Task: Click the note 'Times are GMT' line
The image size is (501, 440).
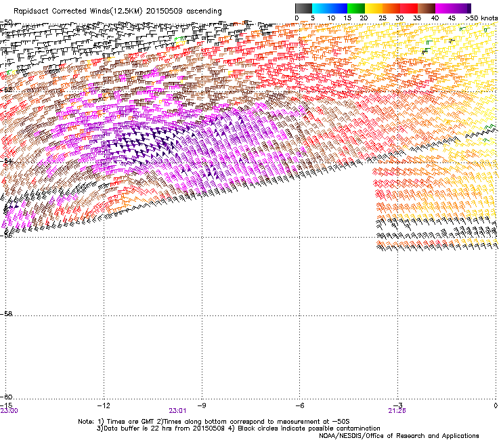Action: tap(214, 422)
